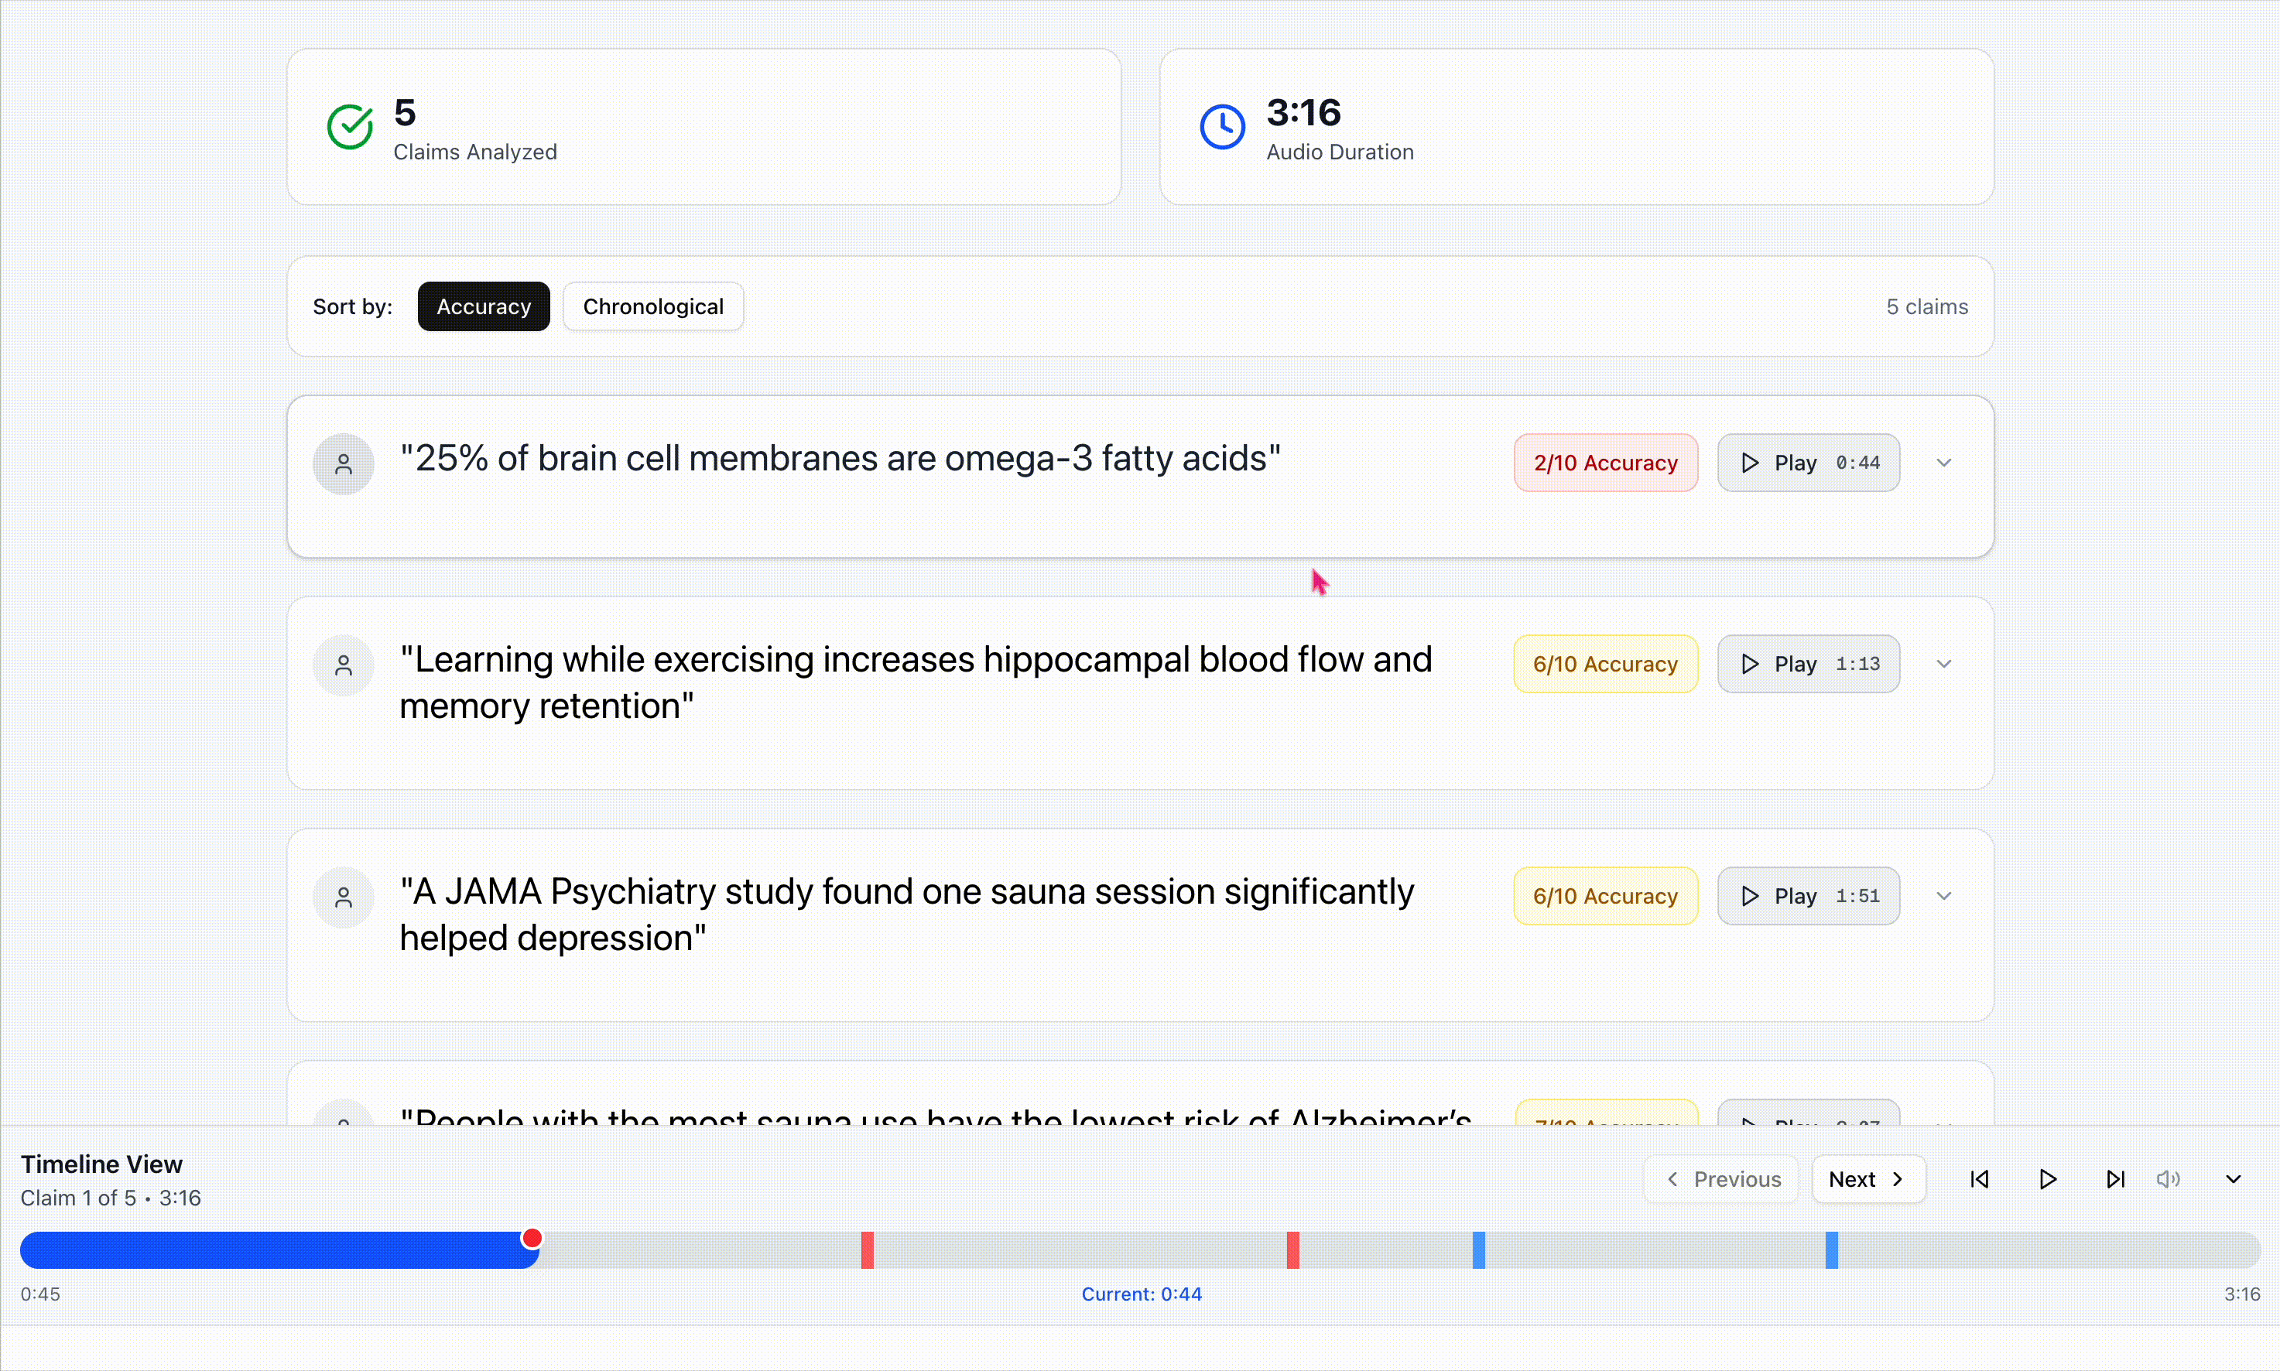The width and height of the screenshot is (2280, 1371).
Task: Toggle the volume speaker icon
Action: (x=2169, y=1180)
